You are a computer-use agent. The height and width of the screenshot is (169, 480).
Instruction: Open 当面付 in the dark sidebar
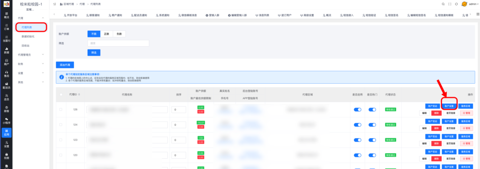[x=7, y=39]
